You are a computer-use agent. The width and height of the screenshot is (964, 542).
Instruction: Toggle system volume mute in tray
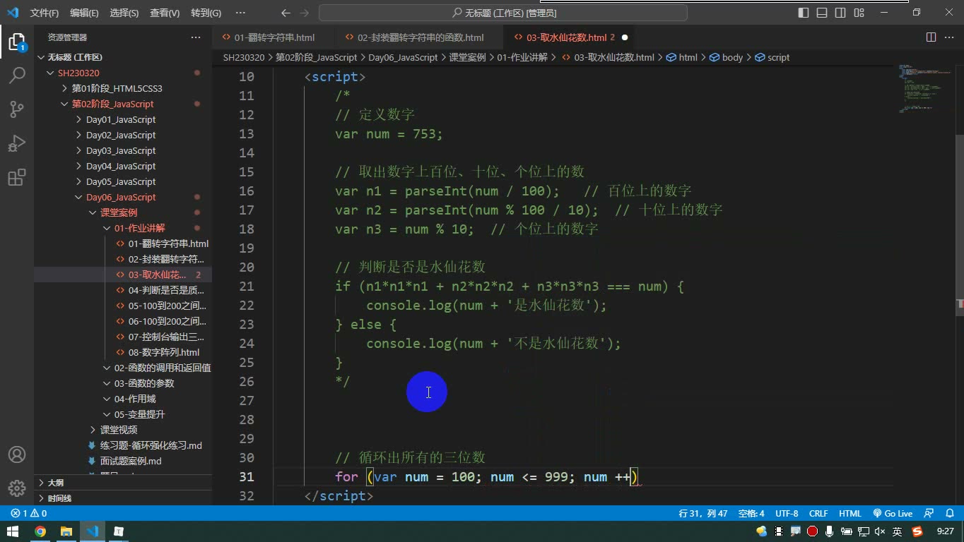tap(880, 531)
